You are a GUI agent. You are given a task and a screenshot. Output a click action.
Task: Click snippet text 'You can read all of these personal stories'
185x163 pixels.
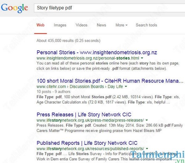point(72,63)
